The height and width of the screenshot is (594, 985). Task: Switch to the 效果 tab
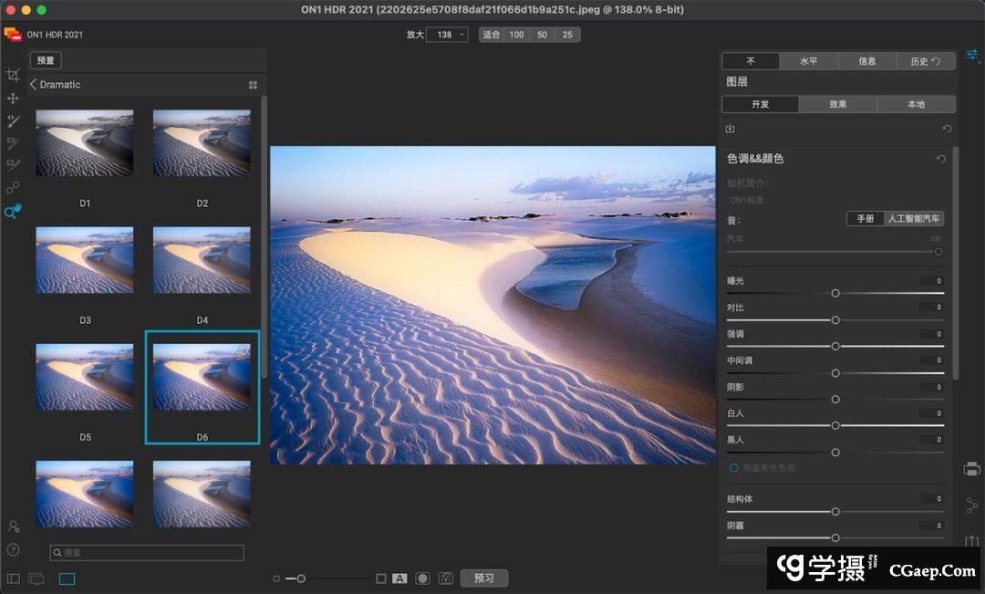coord(837,104)
